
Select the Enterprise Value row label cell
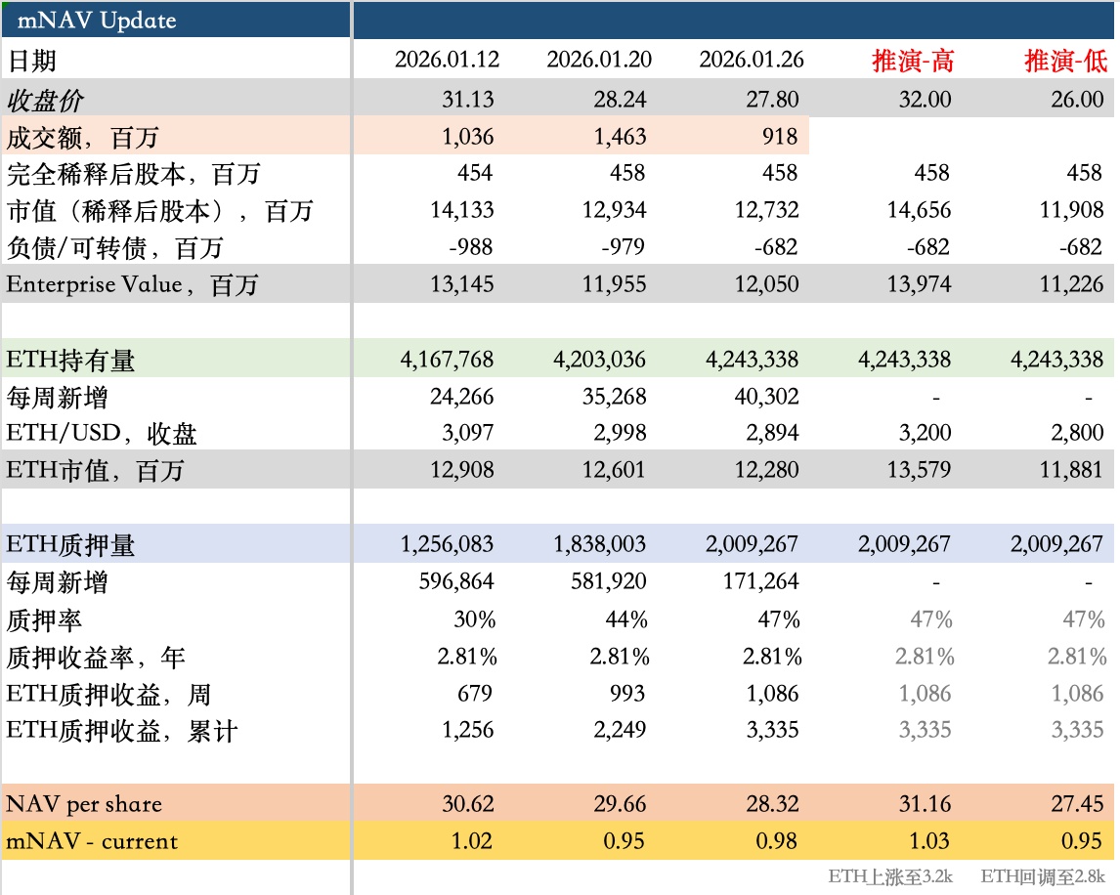pos(132,284)
